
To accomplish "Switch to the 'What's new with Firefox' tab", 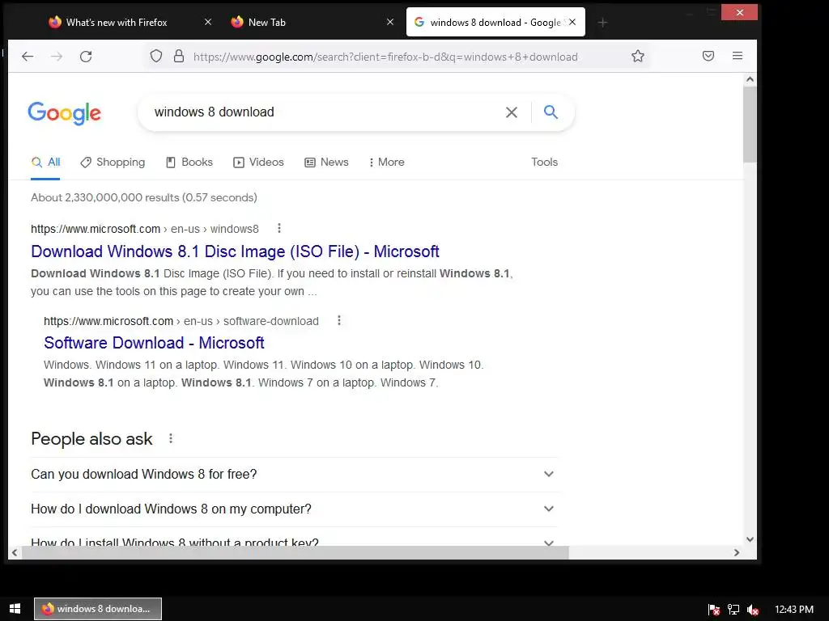I will click(117, 22).
